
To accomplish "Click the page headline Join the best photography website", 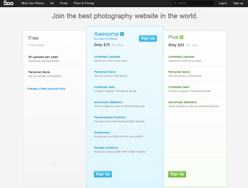I will (125, 16).
